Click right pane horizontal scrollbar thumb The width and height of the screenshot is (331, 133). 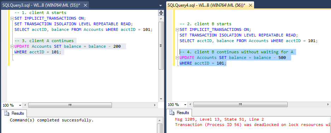[240, 105]
